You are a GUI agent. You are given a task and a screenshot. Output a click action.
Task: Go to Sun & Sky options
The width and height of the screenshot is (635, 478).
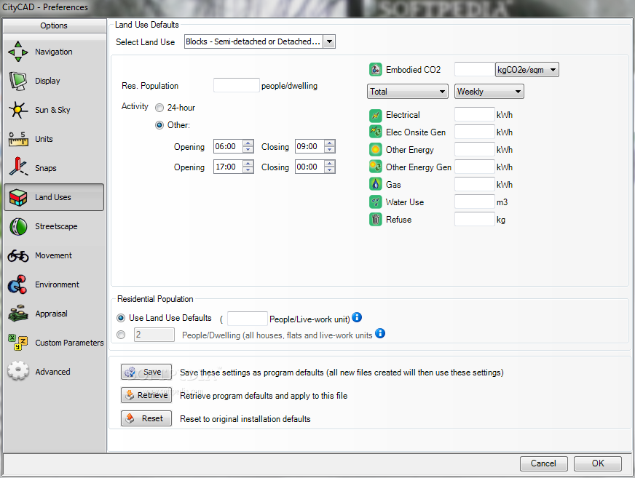pyautogui.click(x=54, y=110)
